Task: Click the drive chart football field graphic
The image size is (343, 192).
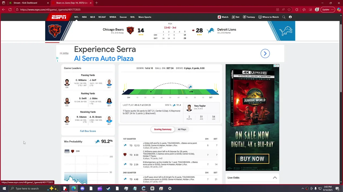Action: tap(170, 92)
